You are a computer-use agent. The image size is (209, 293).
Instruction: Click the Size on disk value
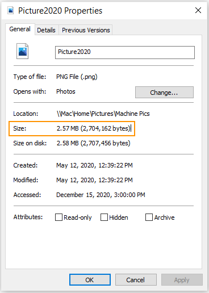point(94,143)
